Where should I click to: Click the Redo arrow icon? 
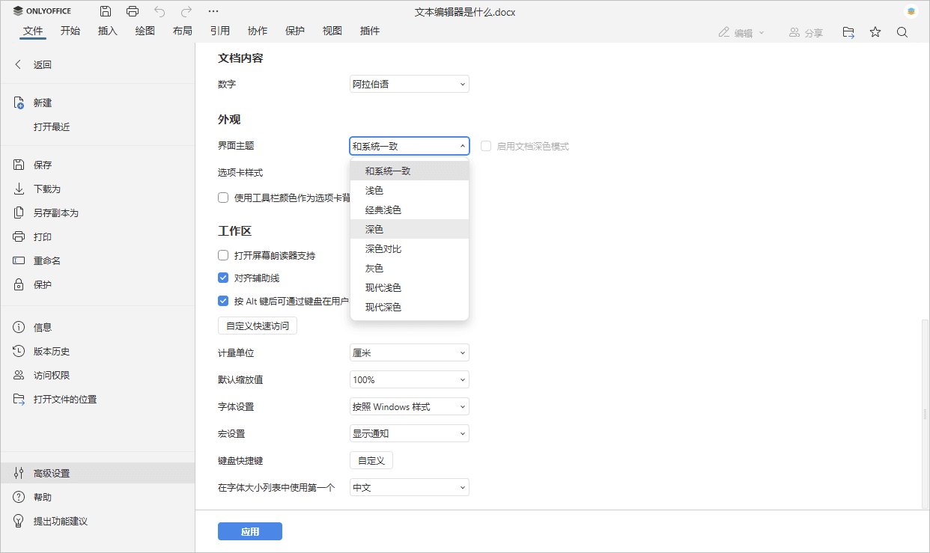185,11
